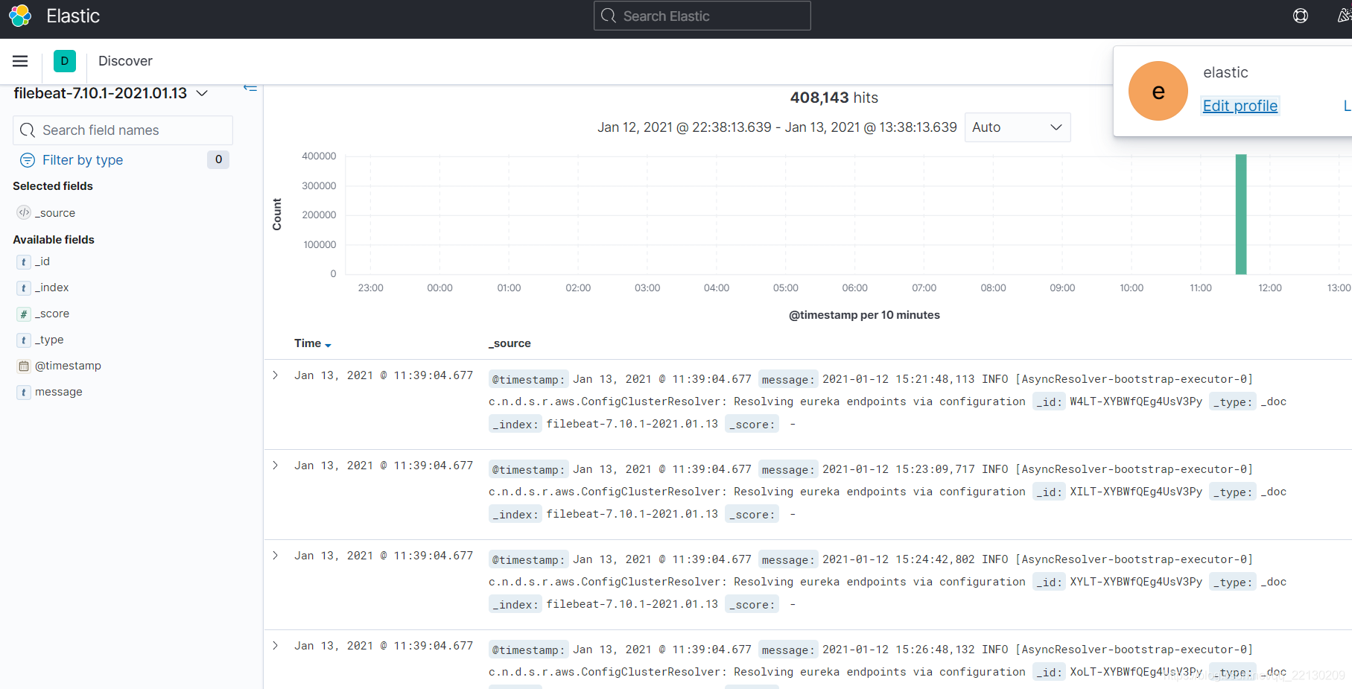
Task: Collapse the field sidebar with the arrow icon
Action: [250, 88]
